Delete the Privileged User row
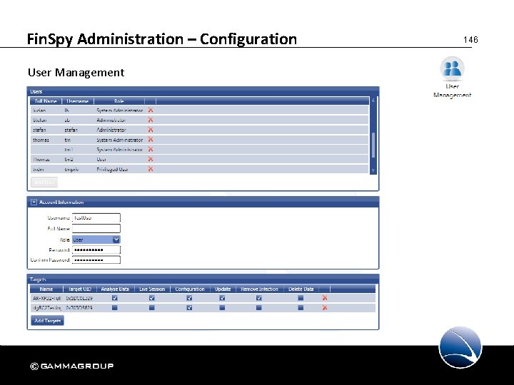 (151, 169)
